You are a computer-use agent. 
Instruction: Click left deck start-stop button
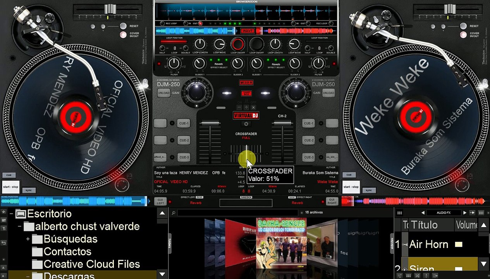tap(10, 187)
